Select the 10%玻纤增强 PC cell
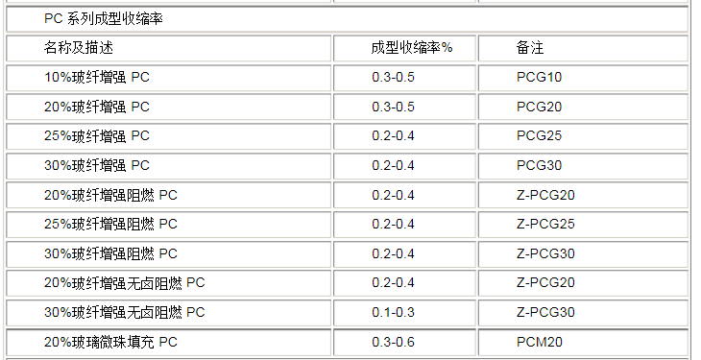 pyautogui.click(x=169, y=78)
